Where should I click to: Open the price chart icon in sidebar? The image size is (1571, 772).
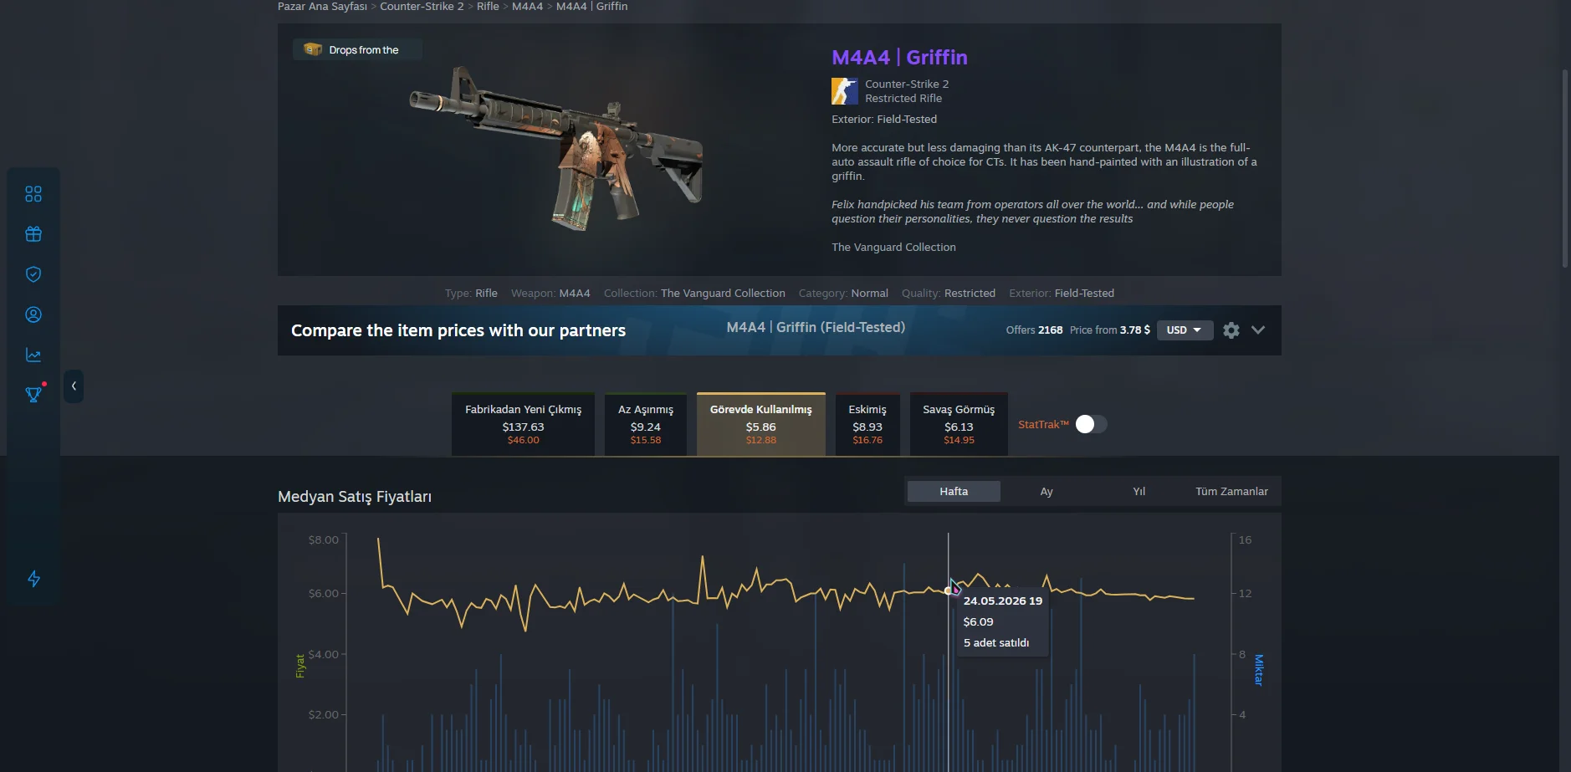(33, 355)
